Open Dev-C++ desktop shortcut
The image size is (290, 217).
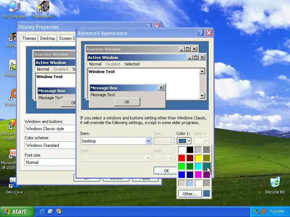click(14, 186)
